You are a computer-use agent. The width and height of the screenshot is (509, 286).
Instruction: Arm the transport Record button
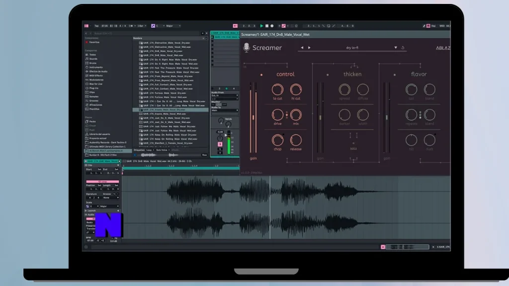(x=272, y=26)
